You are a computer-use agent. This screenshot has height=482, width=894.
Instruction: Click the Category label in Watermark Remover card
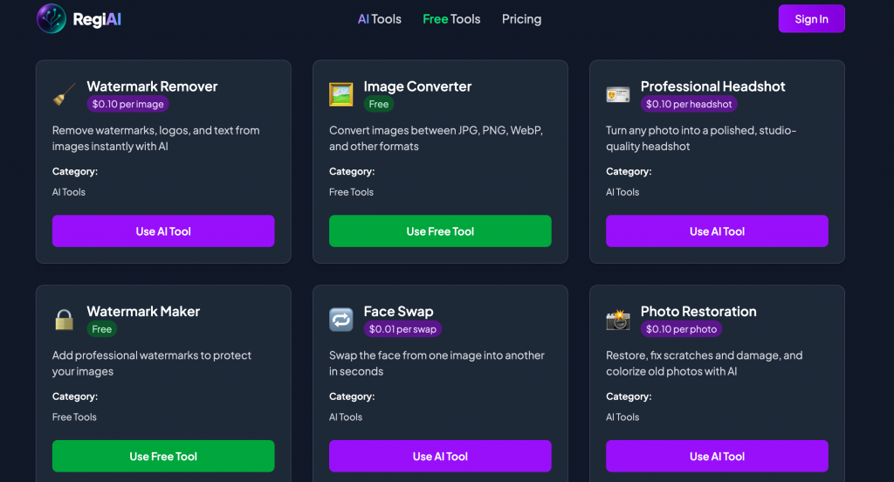75,171
